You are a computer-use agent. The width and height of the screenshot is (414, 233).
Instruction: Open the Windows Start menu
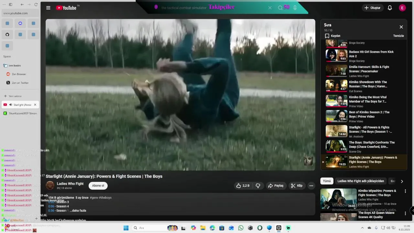[126, 228]
